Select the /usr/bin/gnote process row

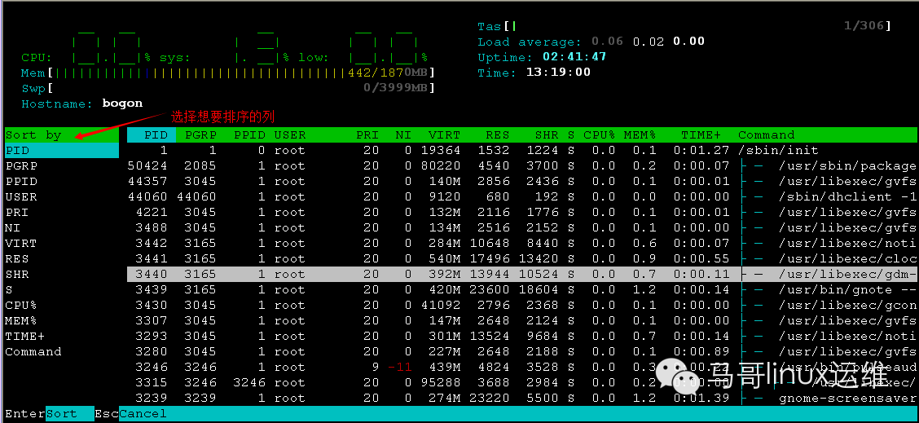(522, 290)
